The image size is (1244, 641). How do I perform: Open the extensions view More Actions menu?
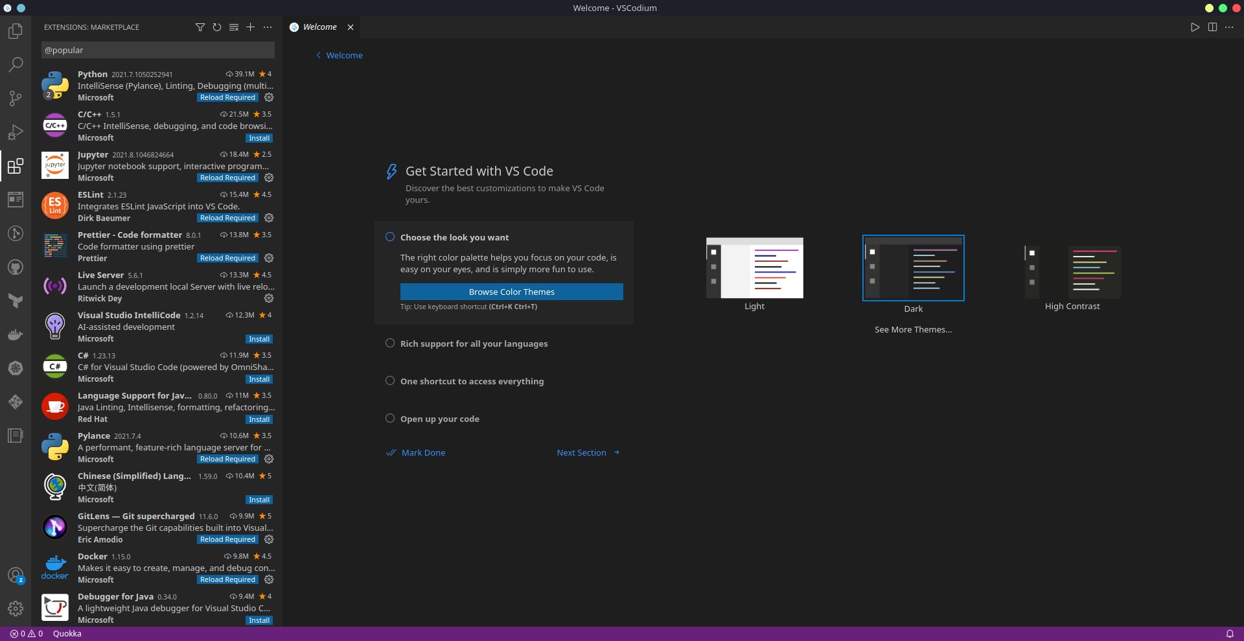(268, 27)
